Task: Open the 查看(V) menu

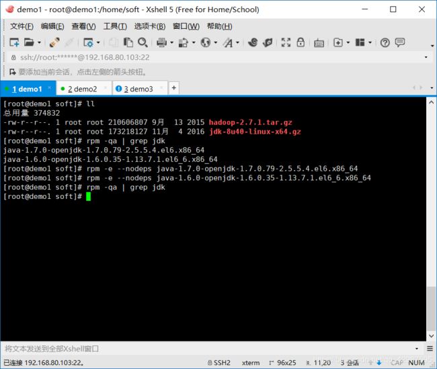Action: coord(83,26)
